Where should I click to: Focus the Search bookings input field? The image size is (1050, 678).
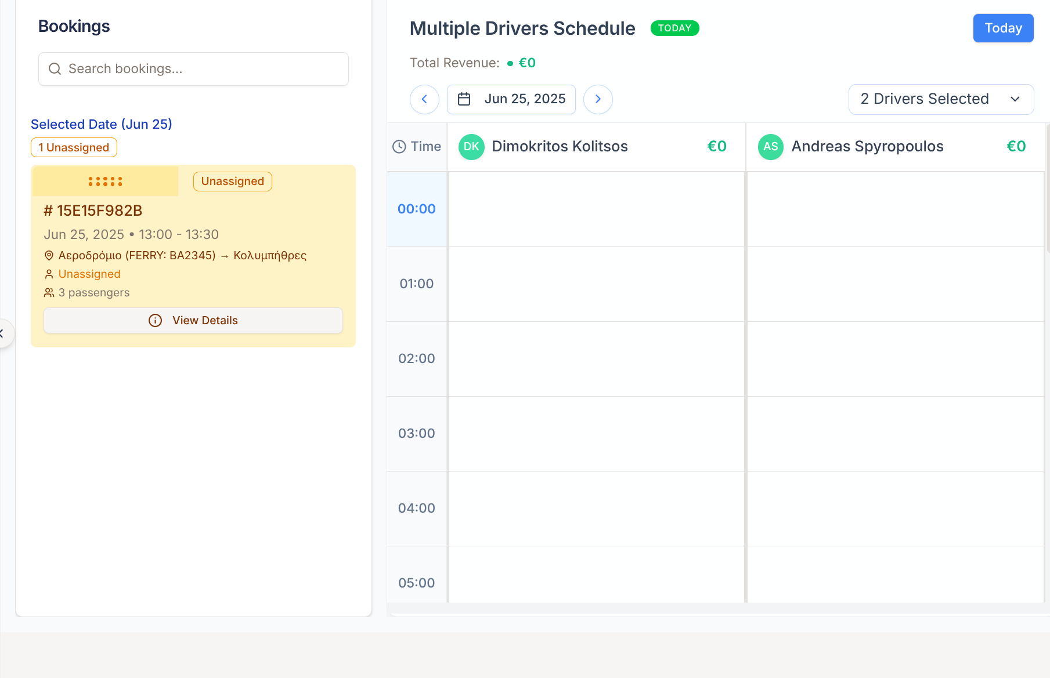click(203, 69)
